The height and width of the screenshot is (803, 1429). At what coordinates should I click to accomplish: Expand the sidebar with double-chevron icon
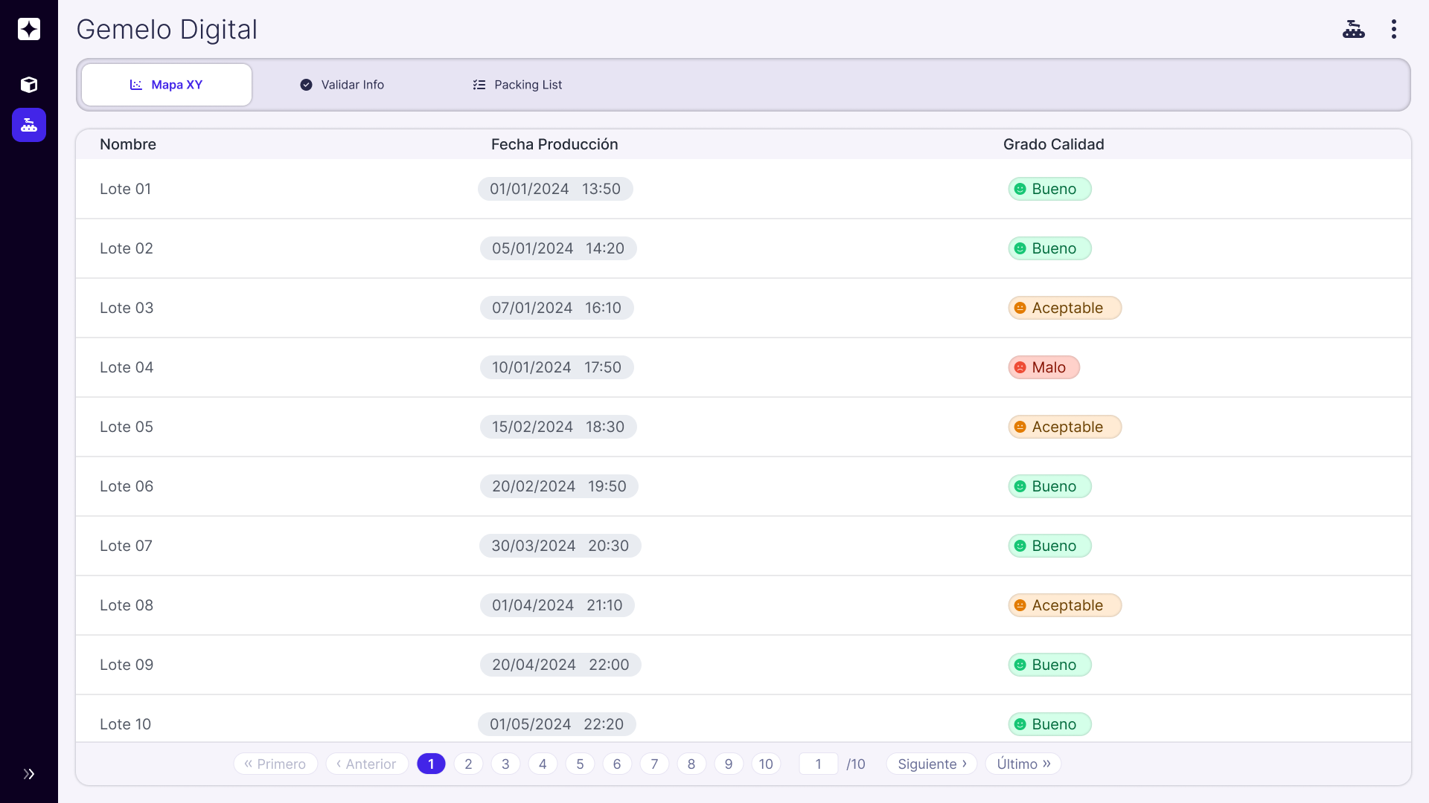pyautogui.click(x=29, y=774)
